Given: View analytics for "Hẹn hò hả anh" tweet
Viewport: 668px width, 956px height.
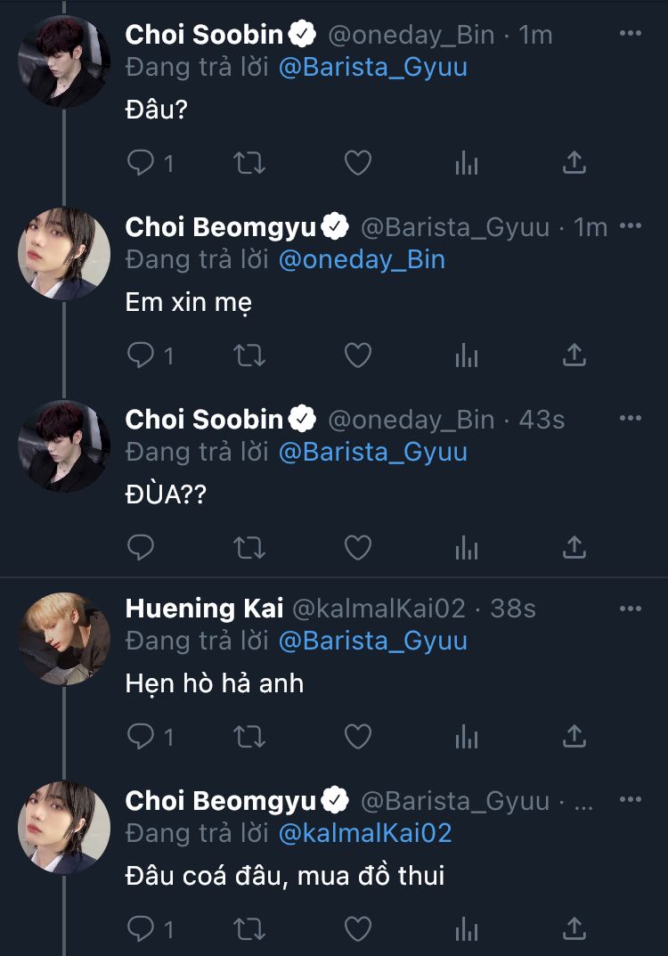Looking at the screenshot, I should (467, 737).
